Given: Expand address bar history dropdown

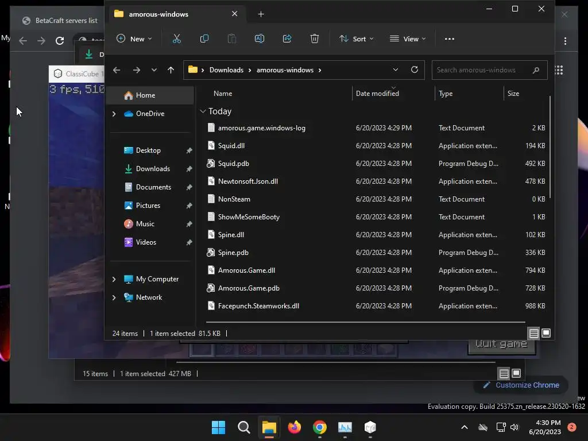Looking at the screenshot, I should click(x=395, y=69).
